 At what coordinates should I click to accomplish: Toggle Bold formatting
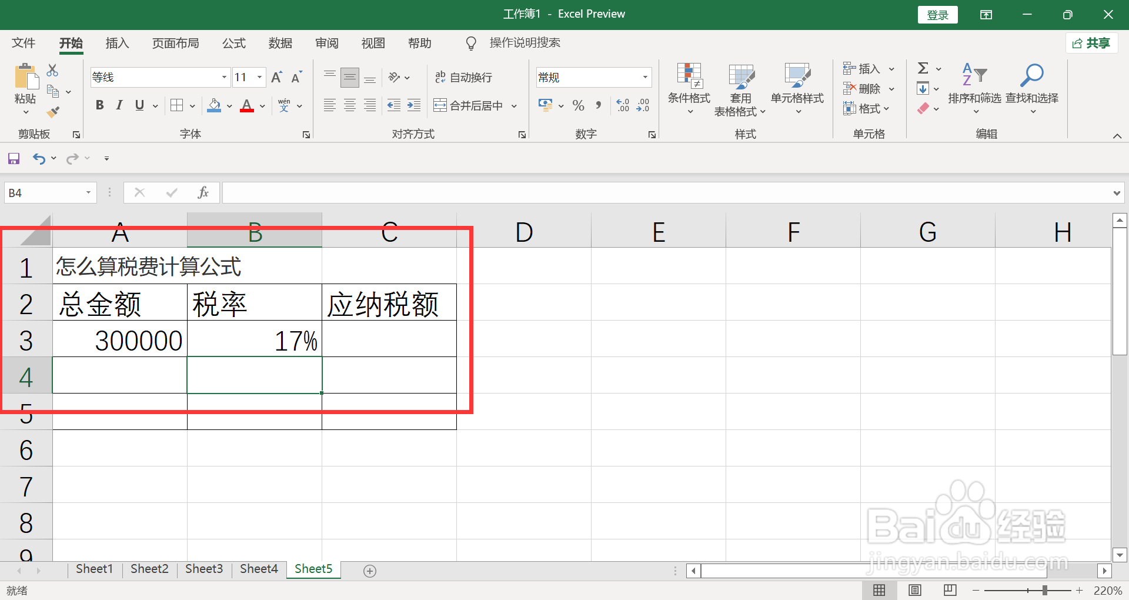[x=99, y=105]
